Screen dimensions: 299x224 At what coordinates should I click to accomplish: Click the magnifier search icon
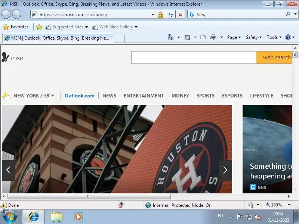pos(288,14)
